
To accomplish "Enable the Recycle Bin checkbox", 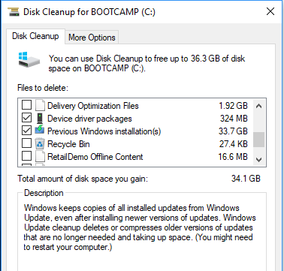I will (26, 143).
